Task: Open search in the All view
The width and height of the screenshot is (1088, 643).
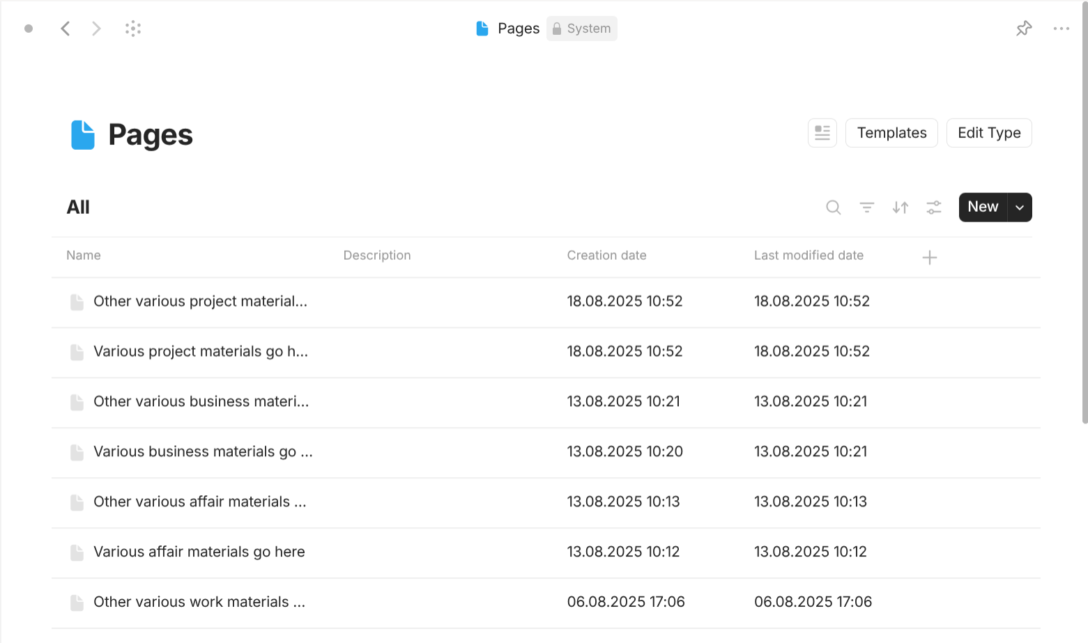Action: (x=833, y=208)
